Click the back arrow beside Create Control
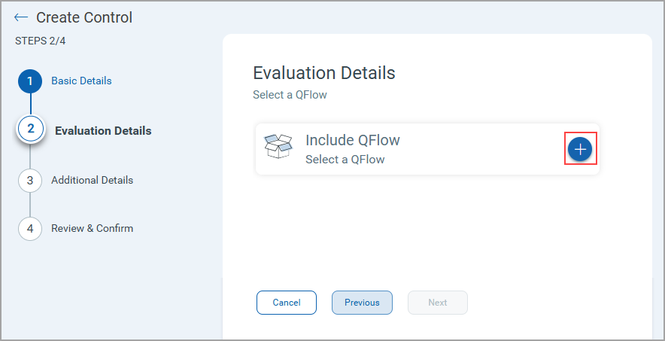 coord(21,17)
